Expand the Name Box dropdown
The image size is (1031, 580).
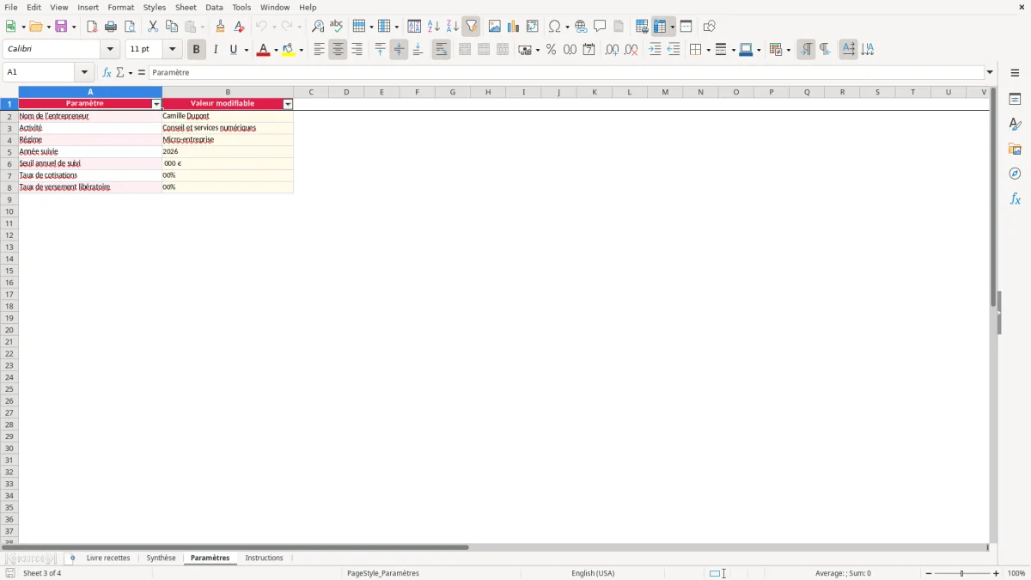84,73
